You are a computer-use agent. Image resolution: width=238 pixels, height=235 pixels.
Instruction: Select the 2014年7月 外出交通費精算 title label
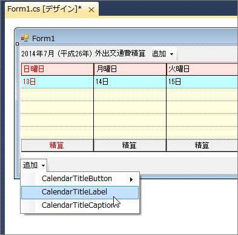(84, 53)
